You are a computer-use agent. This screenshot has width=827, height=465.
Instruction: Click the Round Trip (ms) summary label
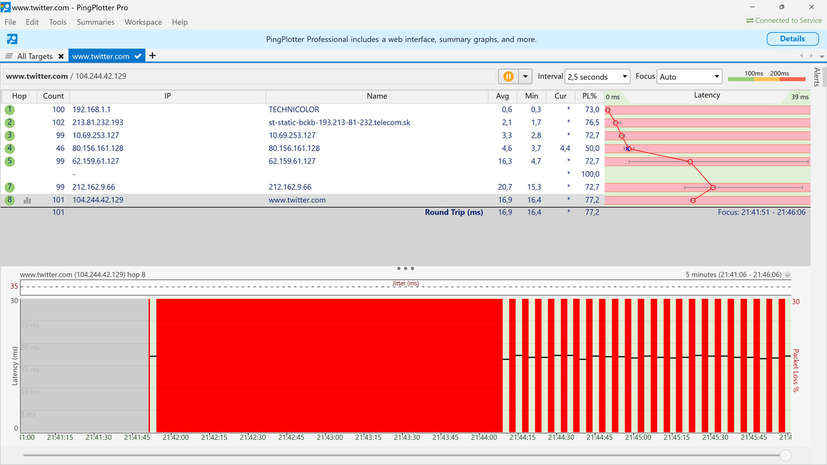point(454,212)
